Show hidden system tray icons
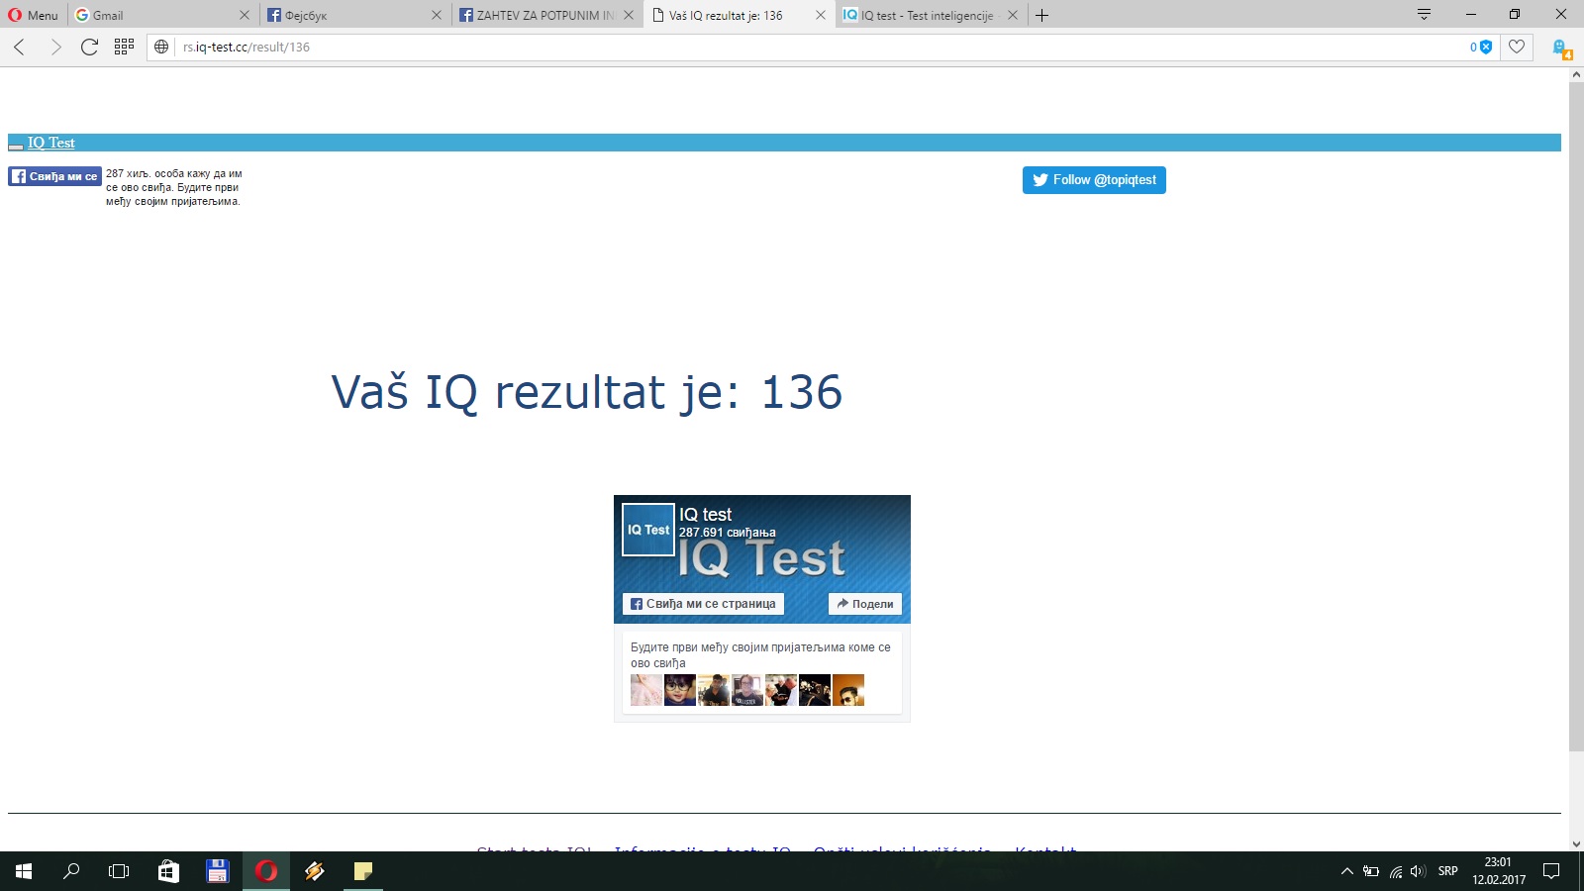The width and height of the screenshot is (1584, 891). [x=1346, y=871]
